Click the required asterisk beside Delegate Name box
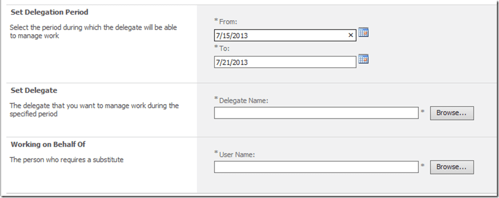 coord(422,112)
